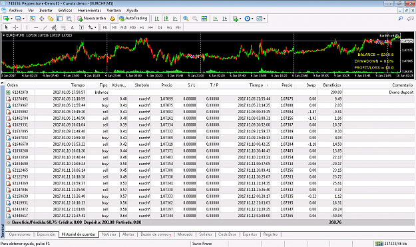416x247 pixels.
Task: Toggle the AutoTrading button
Action: [x=133, y=18]
